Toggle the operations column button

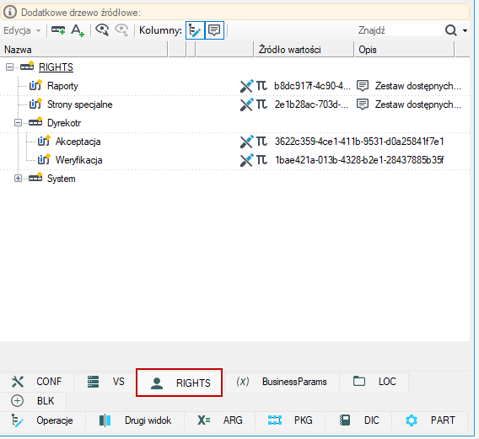pos(195,30)
